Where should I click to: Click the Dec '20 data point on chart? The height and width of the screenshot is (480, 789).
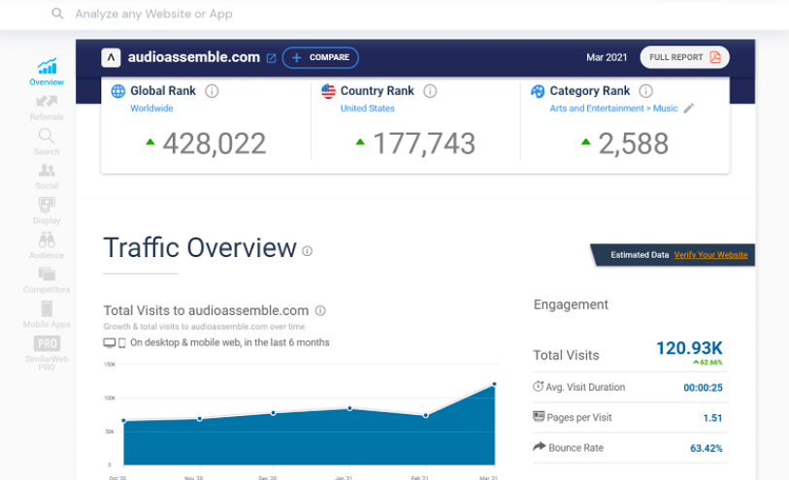(274, 413)
